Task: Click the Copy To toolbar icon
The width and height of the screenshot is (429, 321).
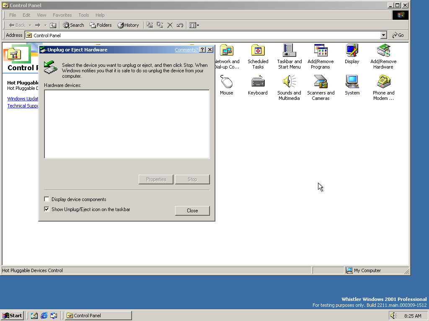Action: (x=160, y=25)
